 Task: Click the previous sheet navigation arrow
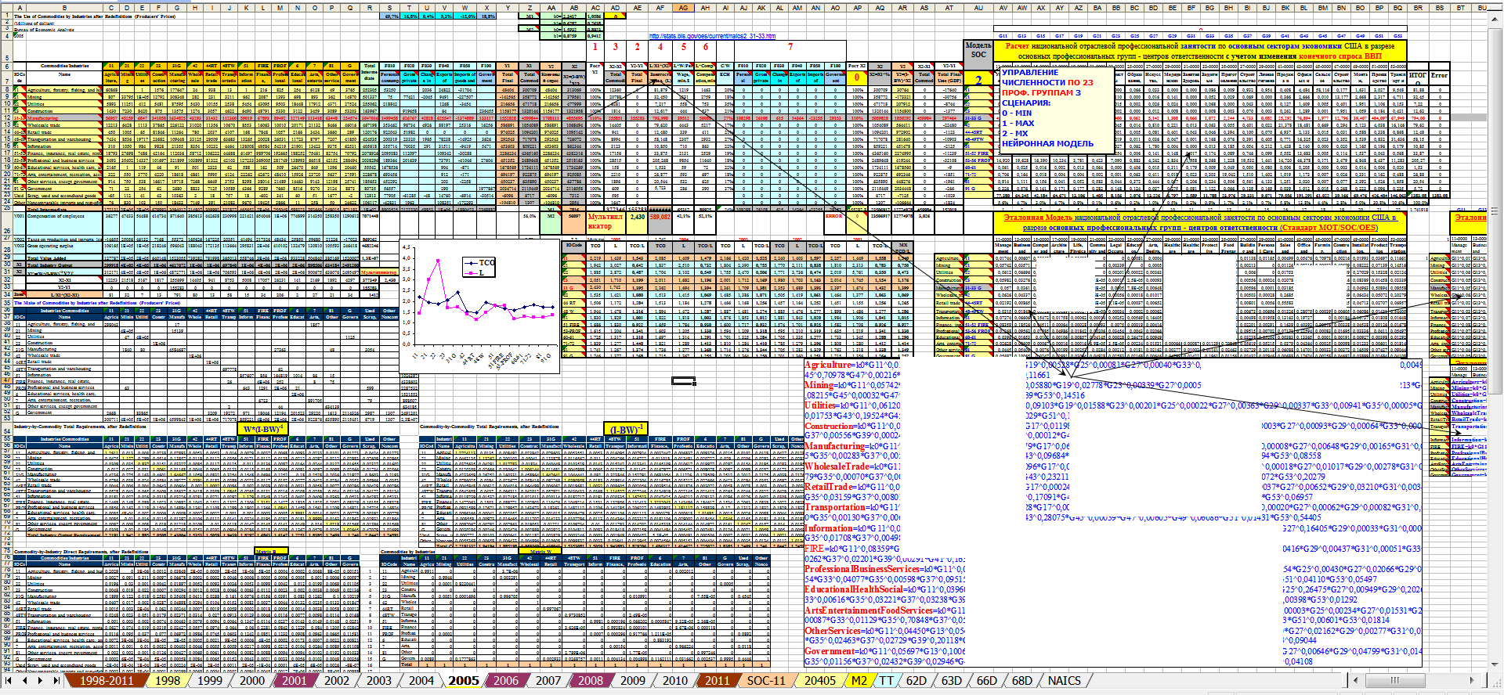pyautogui.click(x=24, y=681)
